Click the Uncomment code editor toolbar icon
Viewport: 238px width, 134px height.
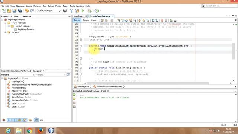(x=175, y=20)
